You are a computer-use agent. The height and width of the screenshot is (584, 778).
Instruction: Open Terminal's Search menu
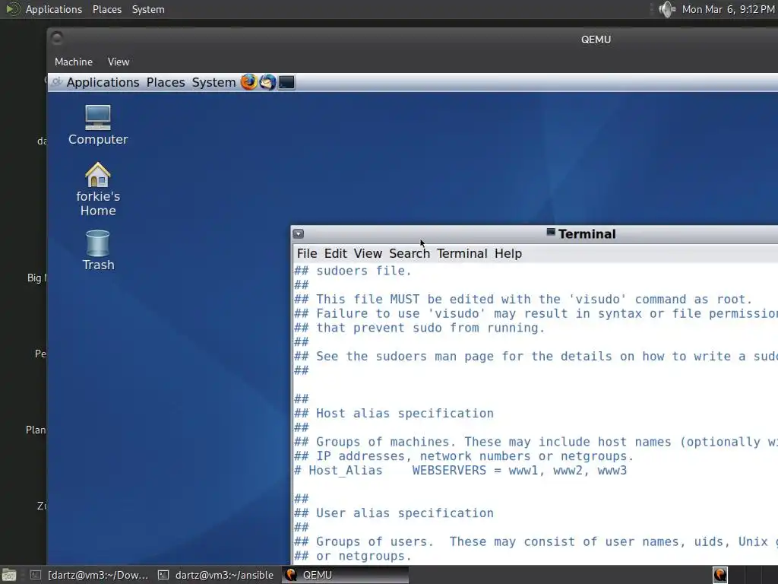point(410,254)
